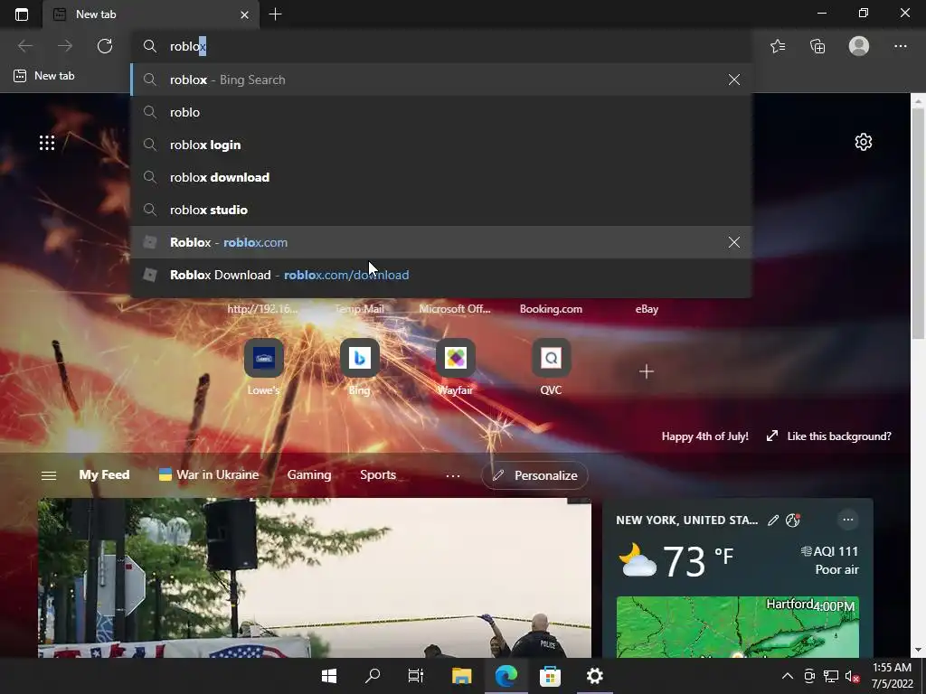Open the Windows Start menu

[x=329, y=676]
